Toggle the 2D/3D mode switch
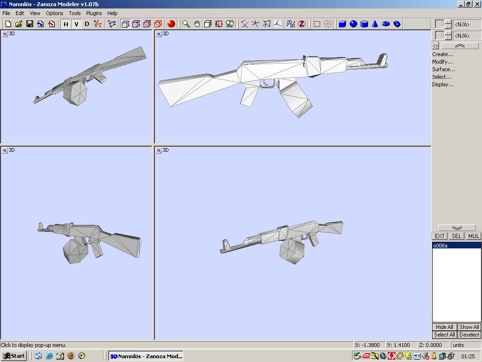The height and width of the screenshot is (362, 482). pos(290,24)
